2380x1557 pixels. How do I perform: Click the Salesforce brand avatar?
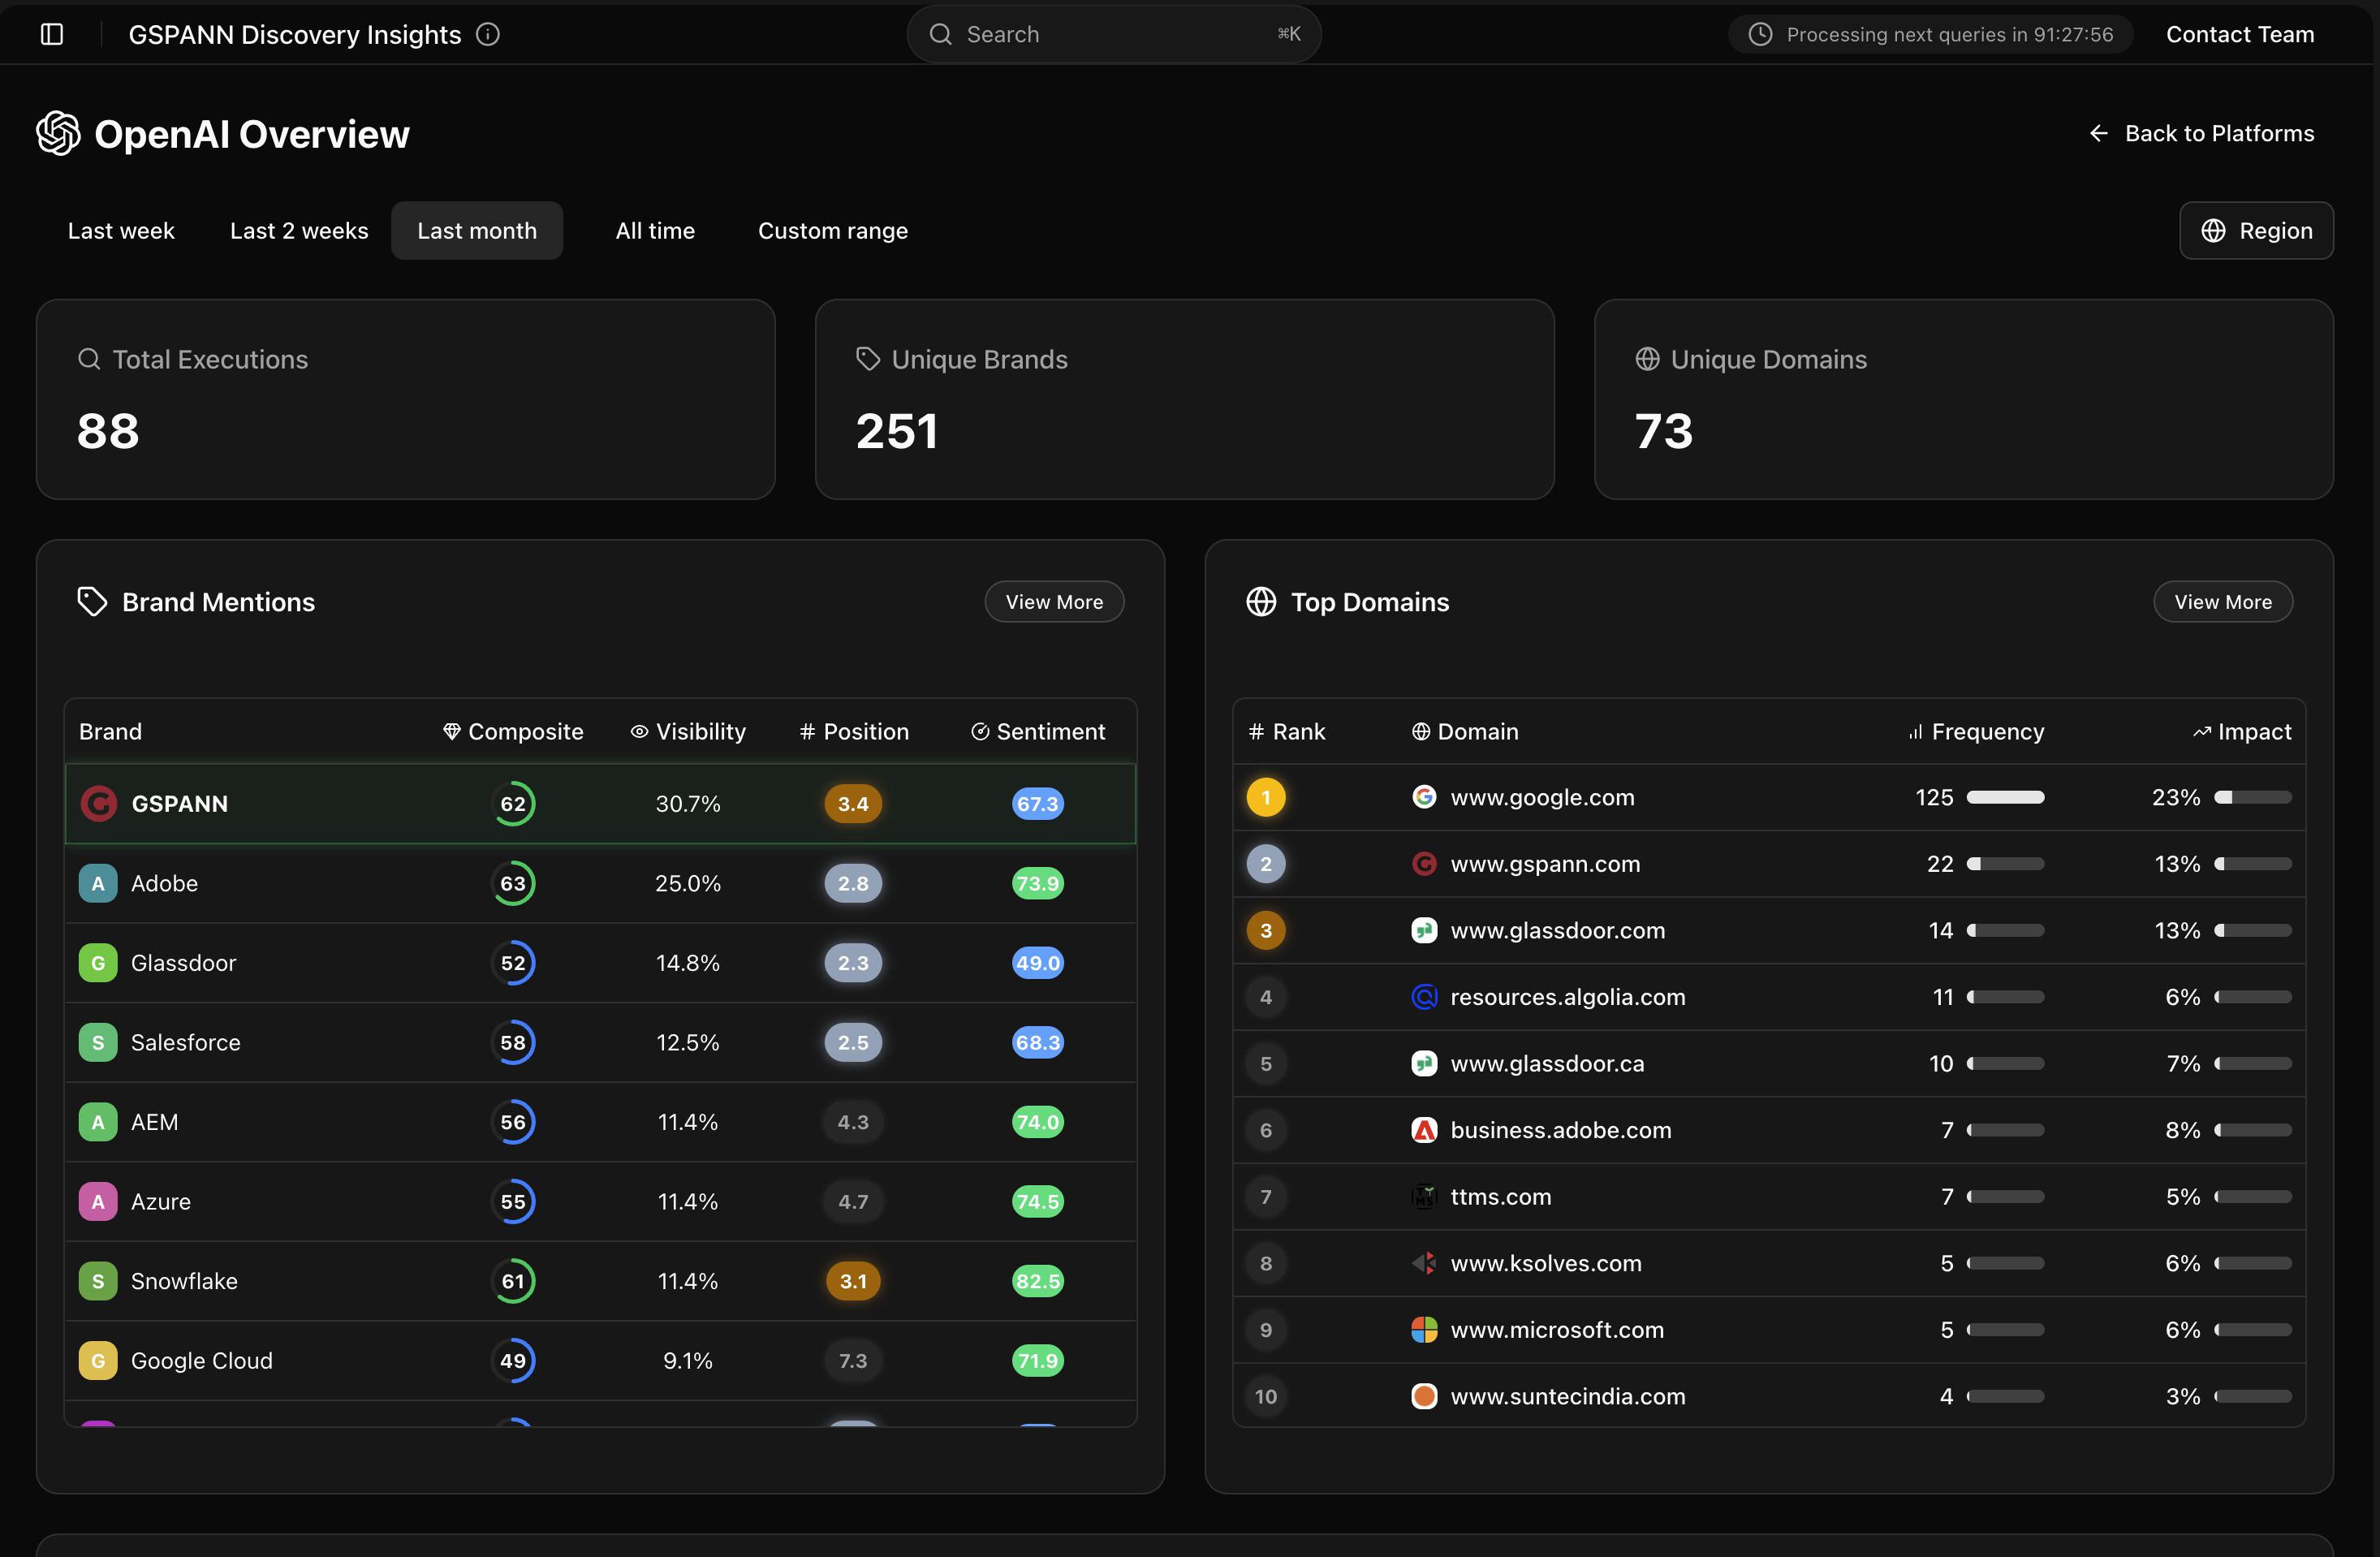tap(98, 1042)
